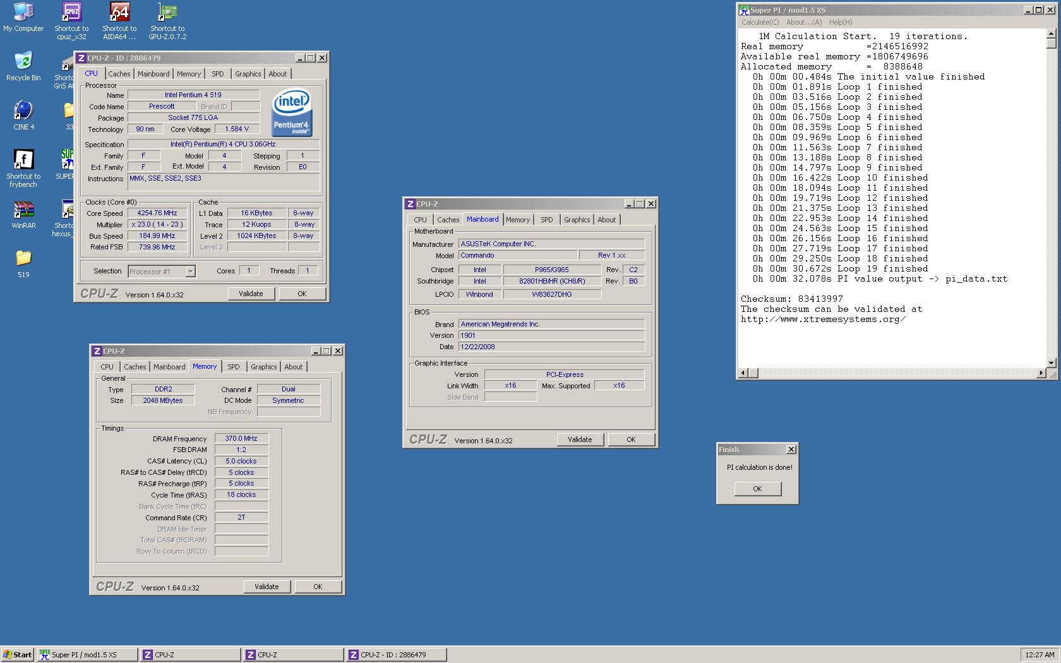Close the Finish dialog

pos(791,450)
